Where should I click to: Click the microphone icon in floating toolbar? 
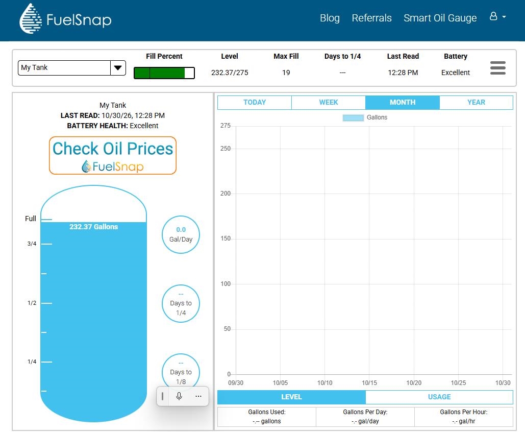pos(179,396)
